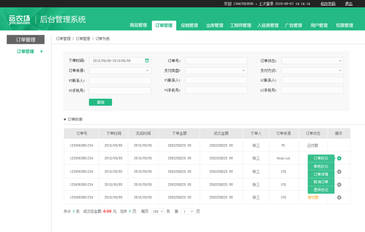Open the 支付方式 dropdown
Screen dimensions: 365x232
point(313,71)
